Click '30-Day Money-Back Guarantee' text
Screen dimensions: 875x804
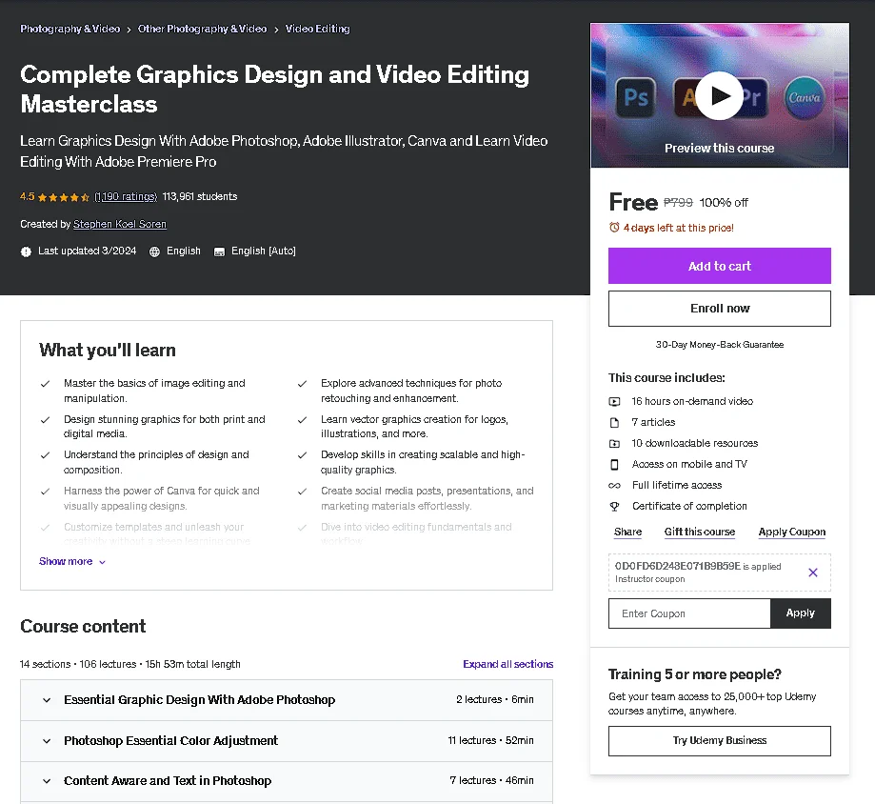[719, 345]
